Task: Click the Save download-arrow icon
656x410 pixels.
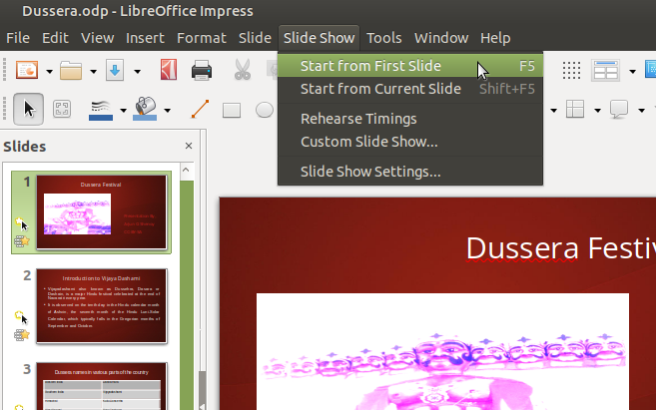Action: coord(115,70)
